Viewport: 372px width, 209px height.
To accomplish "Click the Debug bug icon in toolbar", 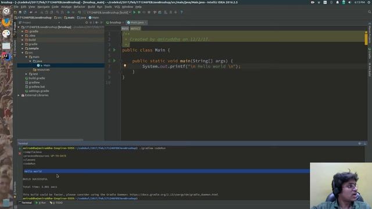I will 139,12.
